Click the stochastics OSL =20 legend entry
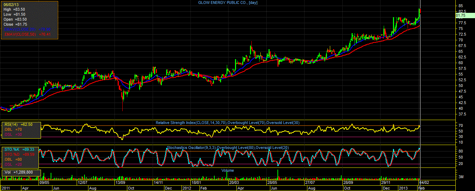Screen dimensions: 475x191 point(13,164)
